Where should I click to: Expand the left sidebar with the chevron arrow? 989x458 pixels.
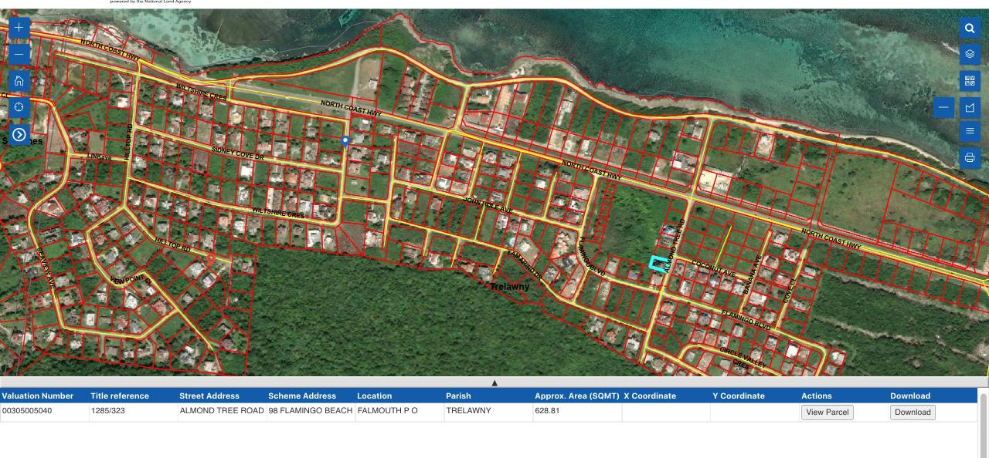(18, 135)
